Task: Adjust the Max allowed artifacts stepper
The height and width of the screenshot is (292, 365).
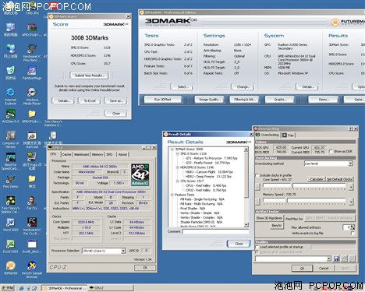Action: click(x=353, y=227)
